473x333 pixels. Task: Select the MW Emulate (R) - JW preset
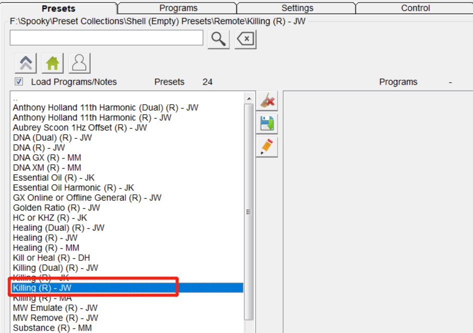tap(55, 308)
